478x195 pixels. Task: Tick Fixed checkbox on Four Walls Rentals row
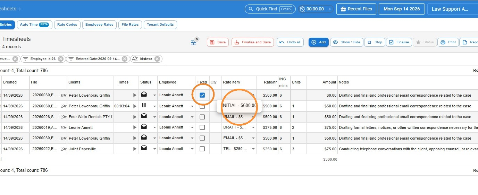(202, 117)
